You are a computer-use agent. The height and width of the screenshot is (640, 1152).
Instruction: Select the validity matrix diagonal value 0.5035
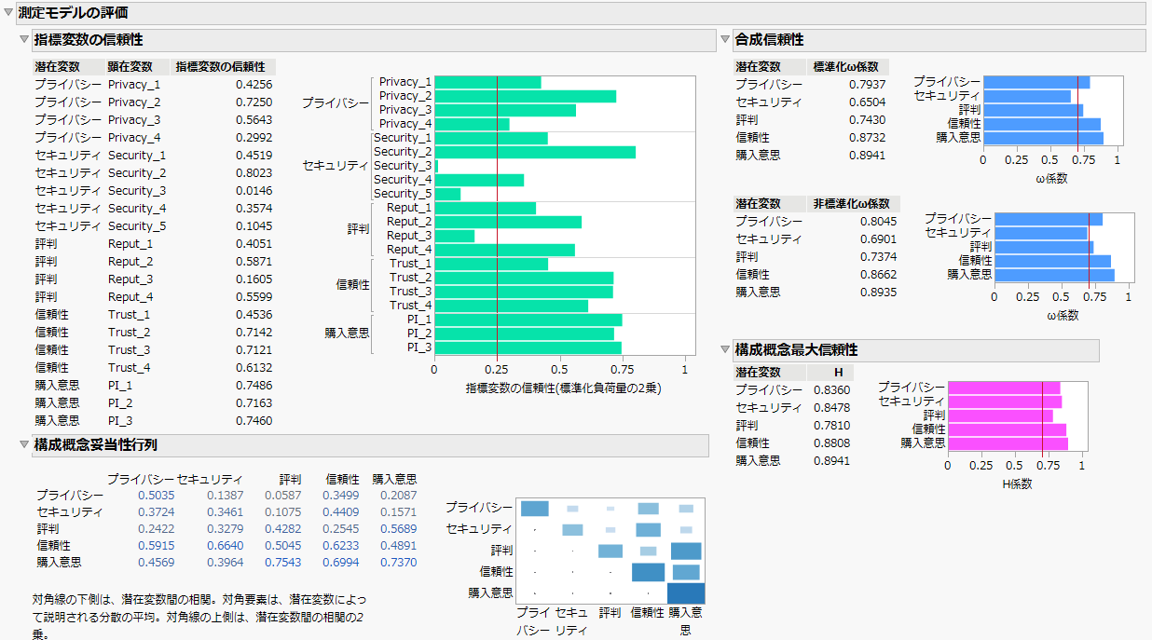(156, 496)
